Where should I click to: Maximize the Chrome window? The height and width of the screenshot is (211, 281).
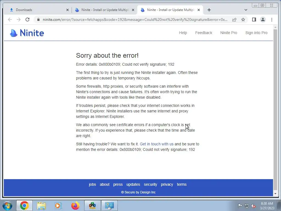pos(262,5)
